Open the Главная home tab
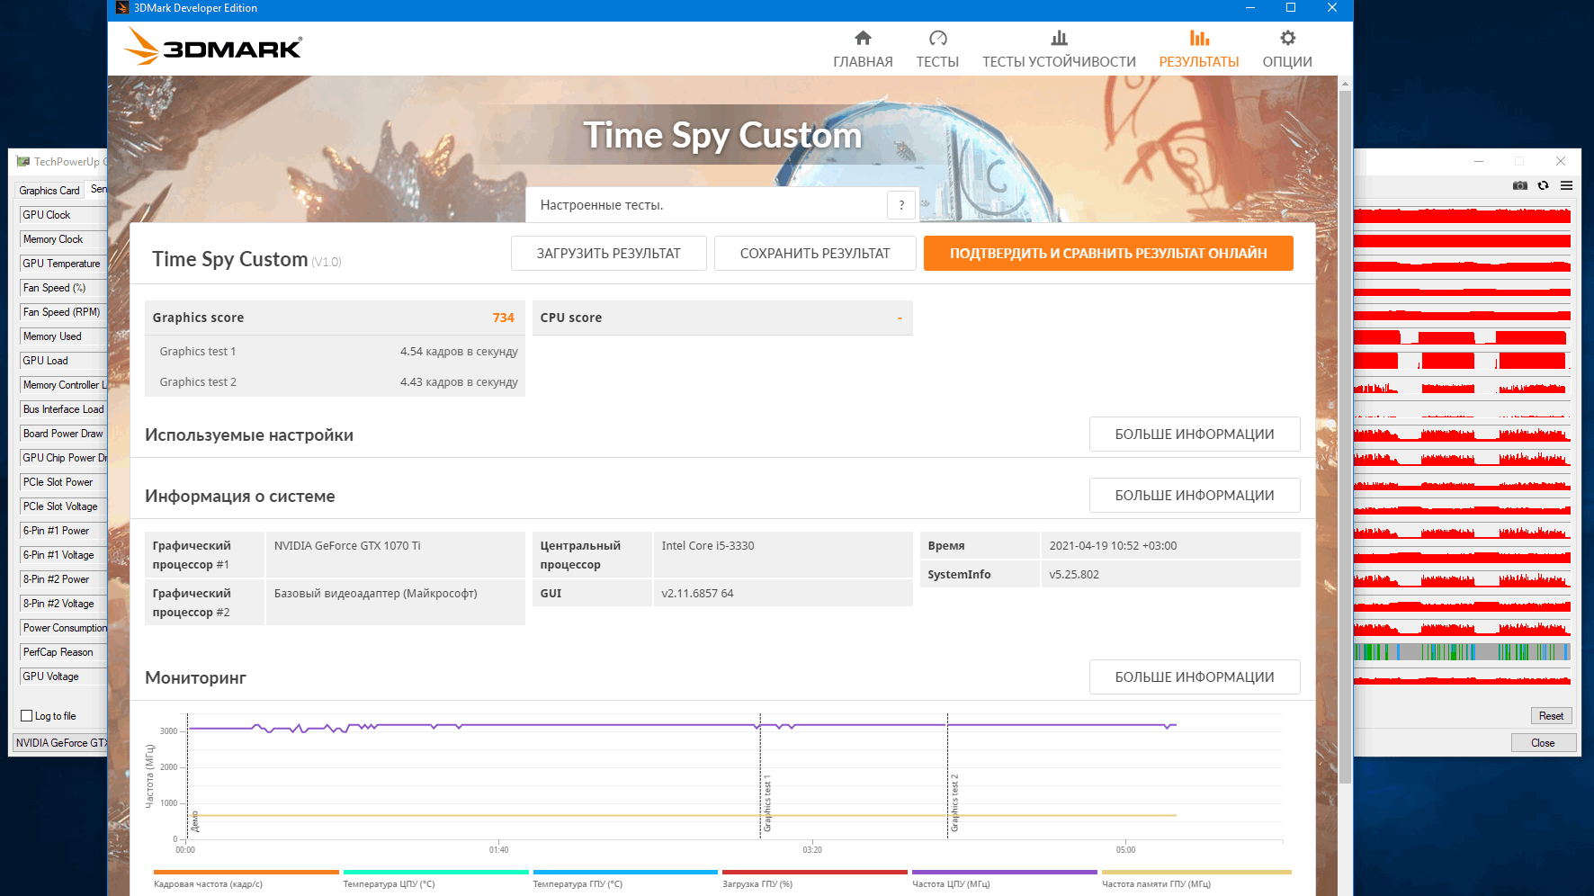 [863, 49]
